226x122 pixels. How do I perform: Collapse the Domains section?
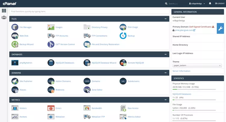click(165, 73)
